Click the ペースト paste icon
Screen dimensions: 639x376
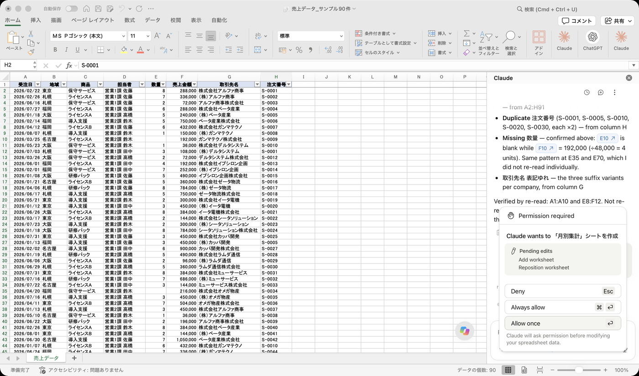pyautogui.click(x=14, y=39)
